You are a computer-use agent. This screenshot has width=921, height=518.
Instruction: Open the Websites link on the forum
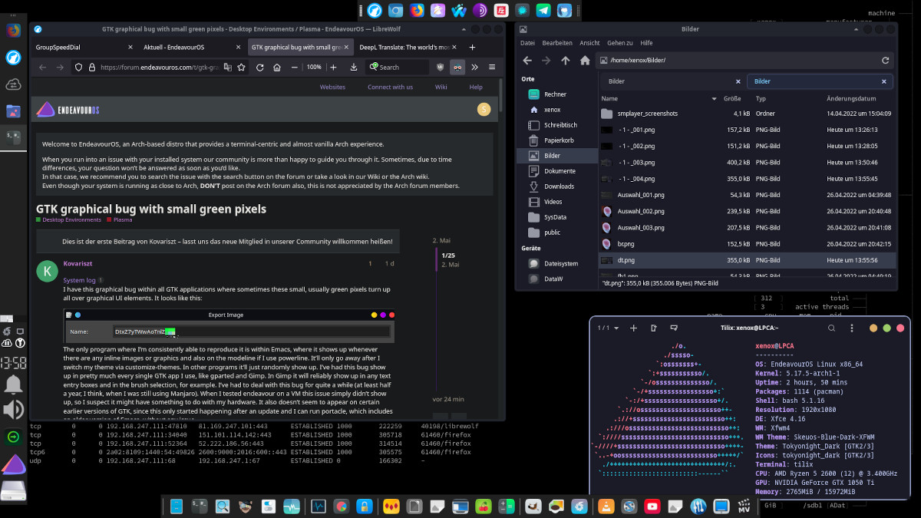pos(332,87)
